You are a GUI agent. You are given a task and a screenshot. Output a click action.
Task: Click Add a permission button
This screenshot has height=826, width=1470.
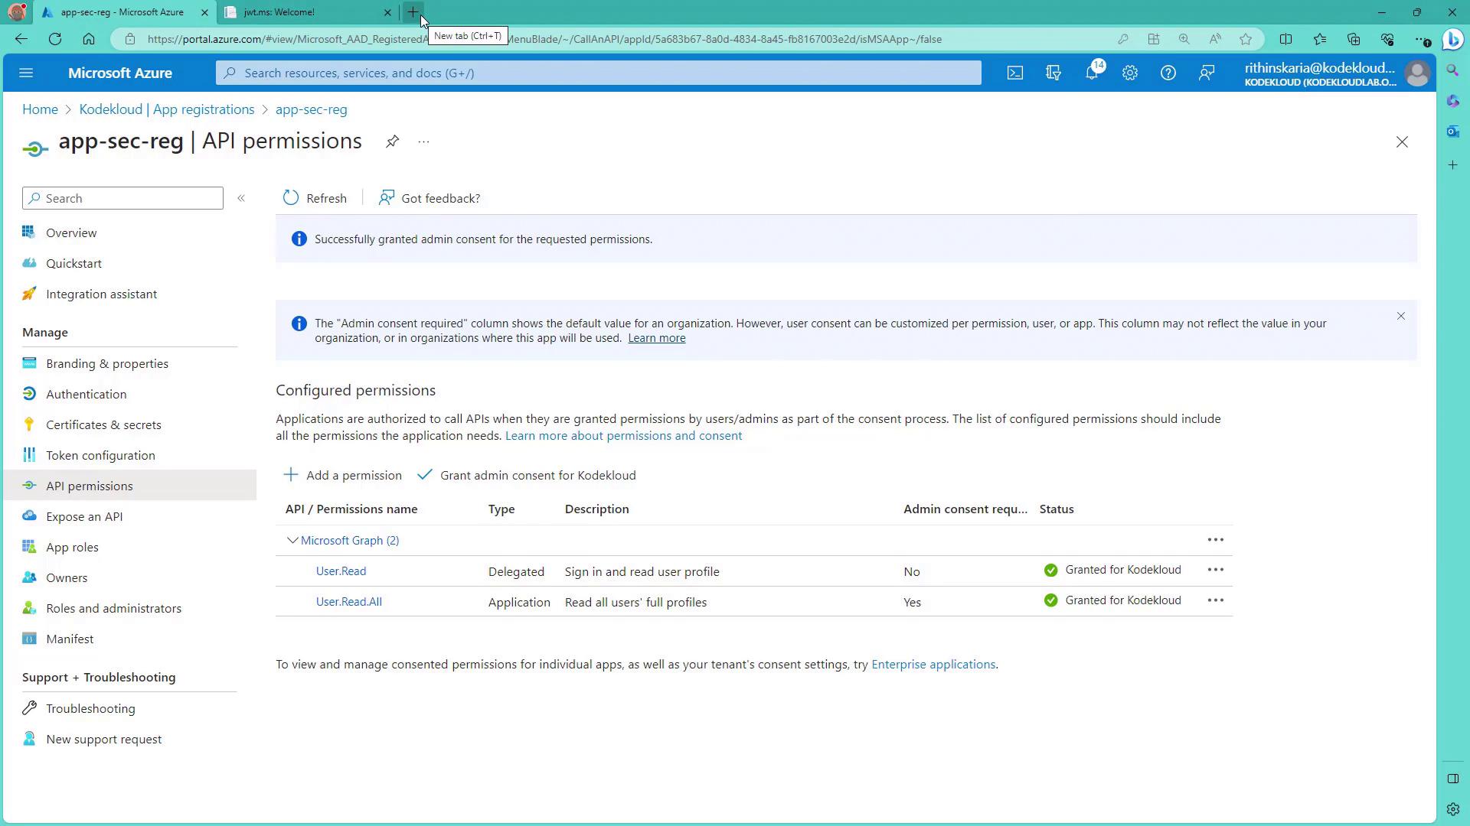342,475
